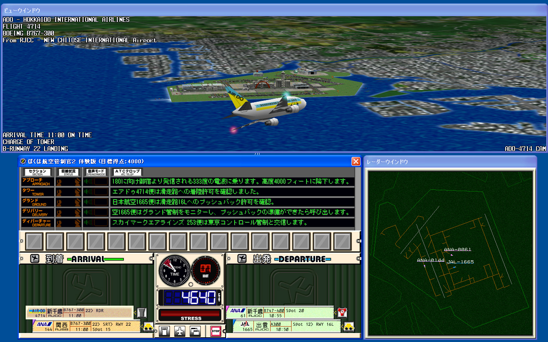Click the ARRIVAL TIME 11:00 ON TIME text
Image resolution: width=548 pixels, height=342 pixels.
(x=47, y=135)
